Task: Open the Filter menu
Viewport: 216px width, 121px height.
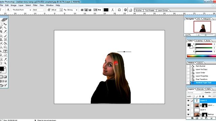Action: [x=35, y=5]
